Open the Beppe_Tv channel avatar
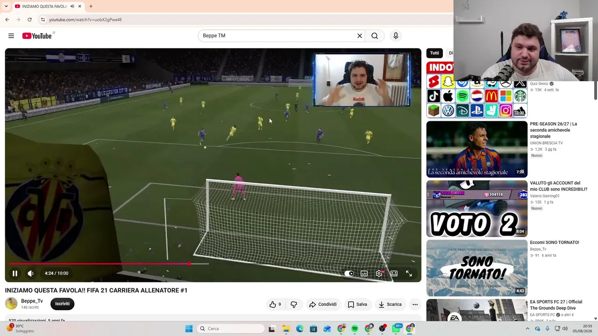Screen dimensions: 598x336 tap(11, 304)
